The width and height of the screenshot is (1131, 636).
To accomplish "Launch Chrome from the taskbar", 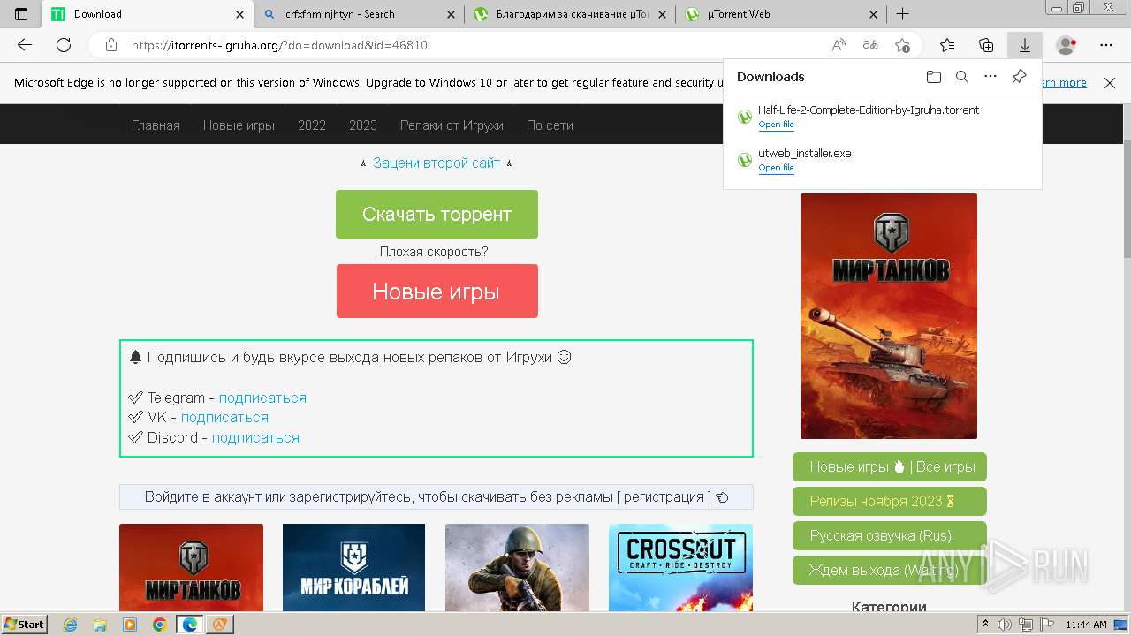I will pos(159,625).
